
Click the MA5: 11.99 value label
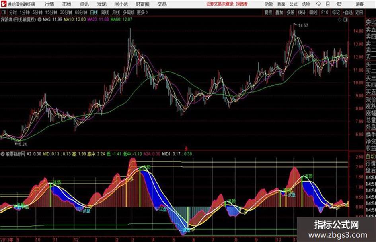coord(53,19)
